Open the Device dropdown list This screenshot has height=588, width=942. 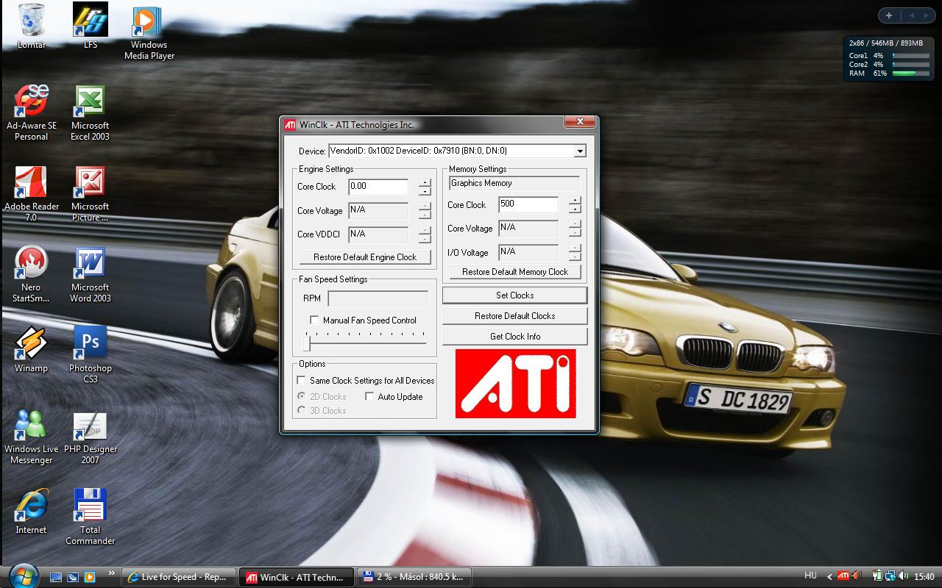(580, 151)
